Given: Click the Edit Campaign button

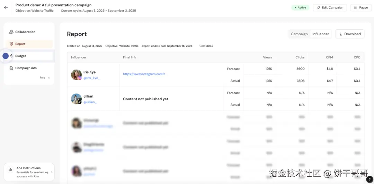Looking at the screenshot, I should tap(330, 8).
